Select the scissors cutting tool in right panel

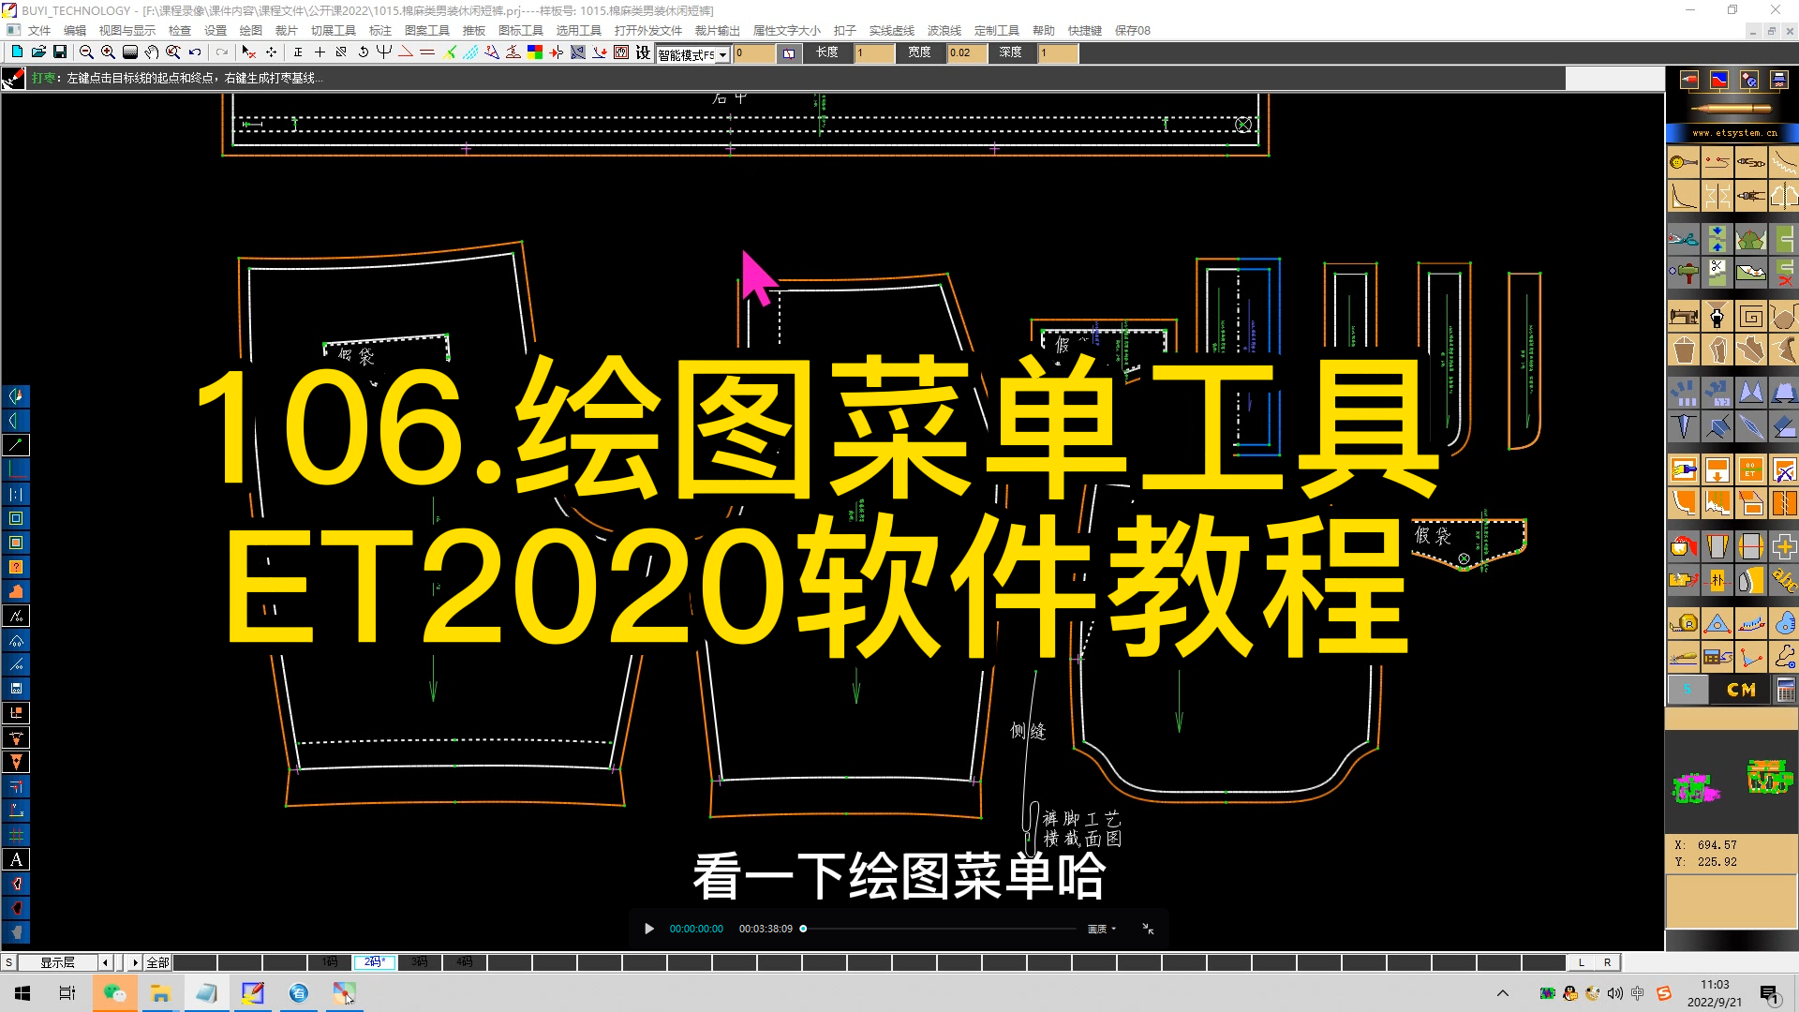coord(1684,239)
